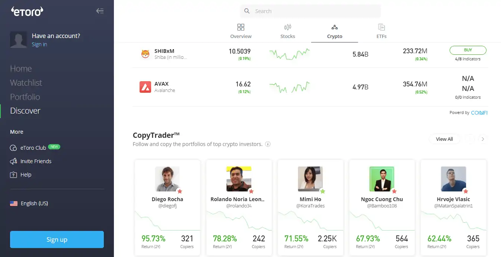
Task: Select the Crypto tab
Action: pyautogui.click(x=335, y=31)
